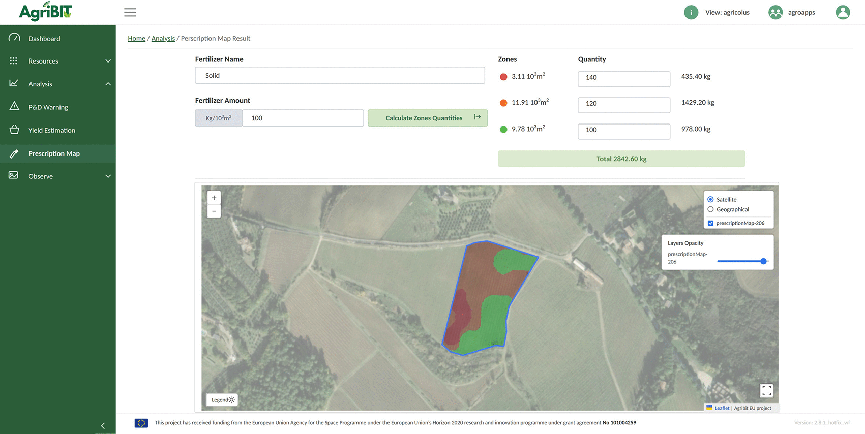Expand the Resources menu chevron

(x=108, y=61)
